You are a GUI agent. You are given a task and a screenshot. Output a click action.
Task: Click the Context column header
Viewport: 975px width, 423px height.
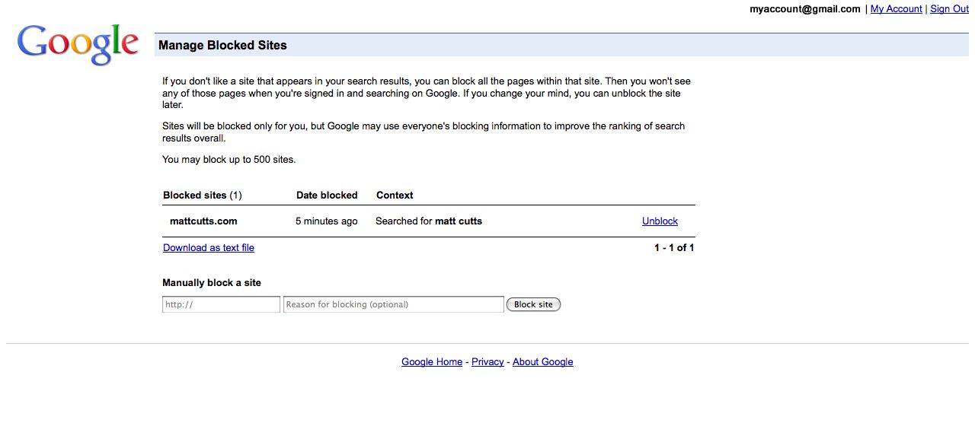(395, 196)
